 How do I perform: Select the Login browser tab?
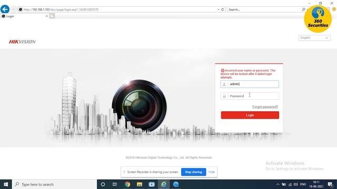pos(24,16)
